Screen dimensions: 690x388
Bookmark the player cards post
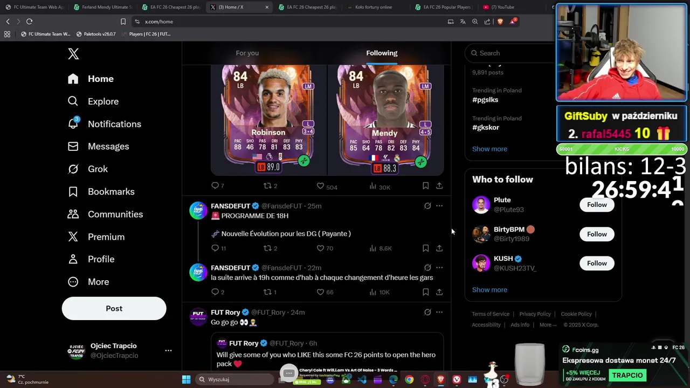pyautogui.click(x=425, y=186)
